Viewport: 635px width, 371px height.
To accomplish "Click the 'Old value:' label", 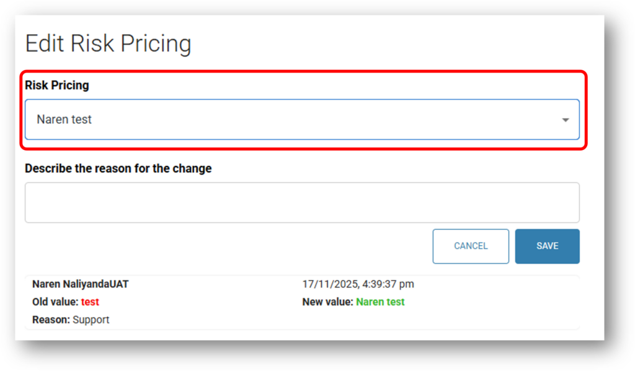I will click(x=55, y=302).
